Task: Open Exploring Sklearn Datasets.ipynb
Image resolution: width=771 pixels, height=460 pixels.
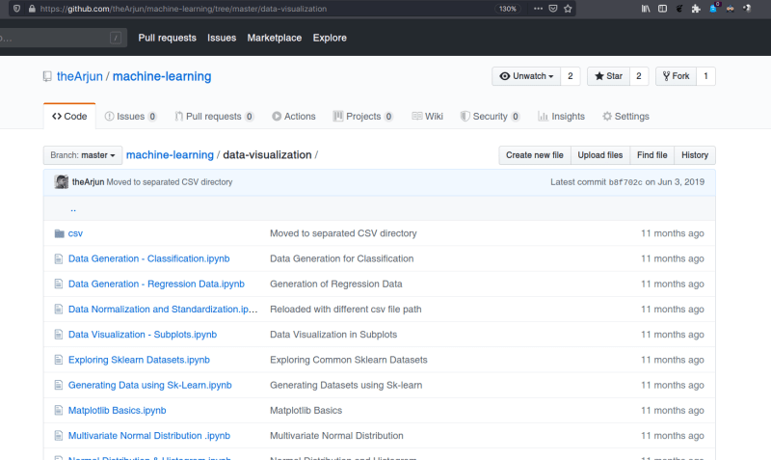Action: pos(139,360)
